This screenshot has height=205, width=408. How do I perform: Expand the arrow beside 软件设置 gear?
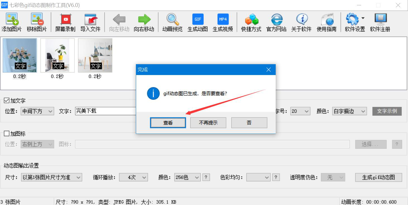point(363,18)
